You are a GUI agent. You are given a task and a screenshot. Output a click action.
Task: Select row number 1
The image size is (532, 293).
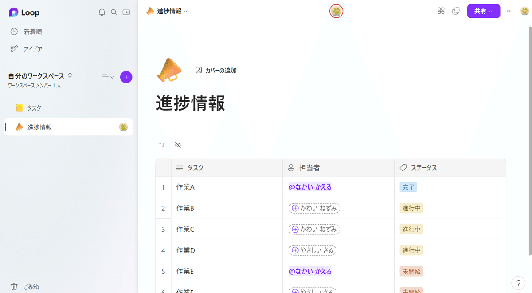[x=163, y=187]
